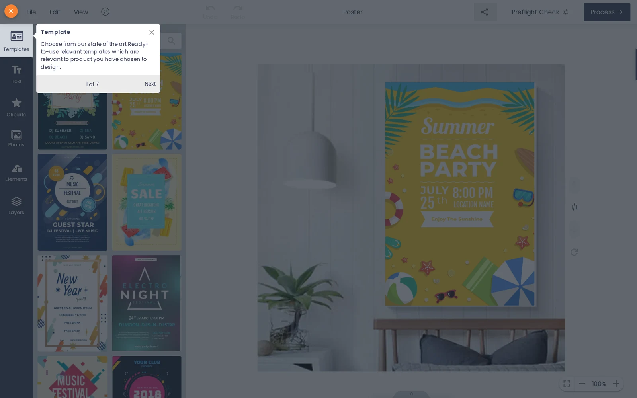
Task: Select the Summer Sale template
Action: click(147, 202)
